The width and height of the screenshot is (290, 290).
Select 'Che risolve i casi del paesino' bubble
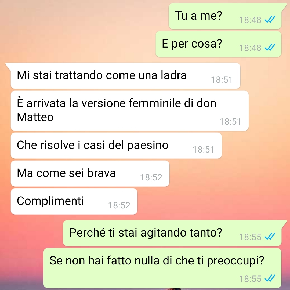pos(116,146)
